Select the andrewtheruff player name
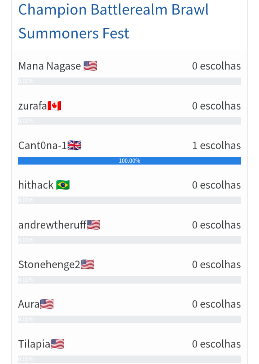The height and width of the screenshot is (364, 259). (x=53, y=225)
